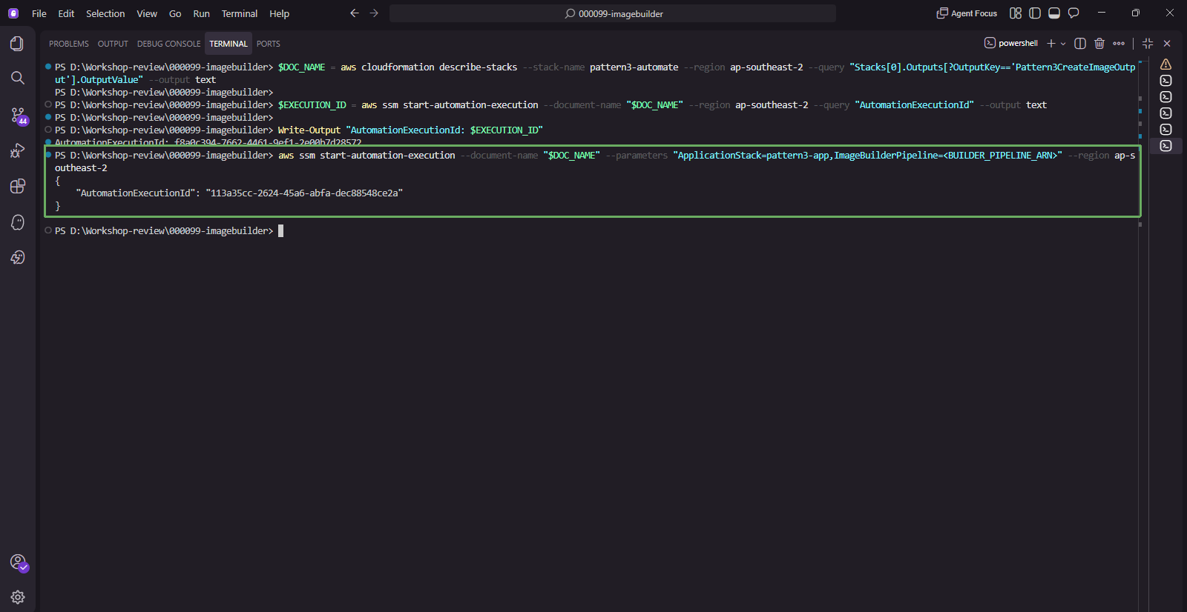Open the Accounts menu
The width and height of the screenshot is (1187, 612).
(18, 562)
